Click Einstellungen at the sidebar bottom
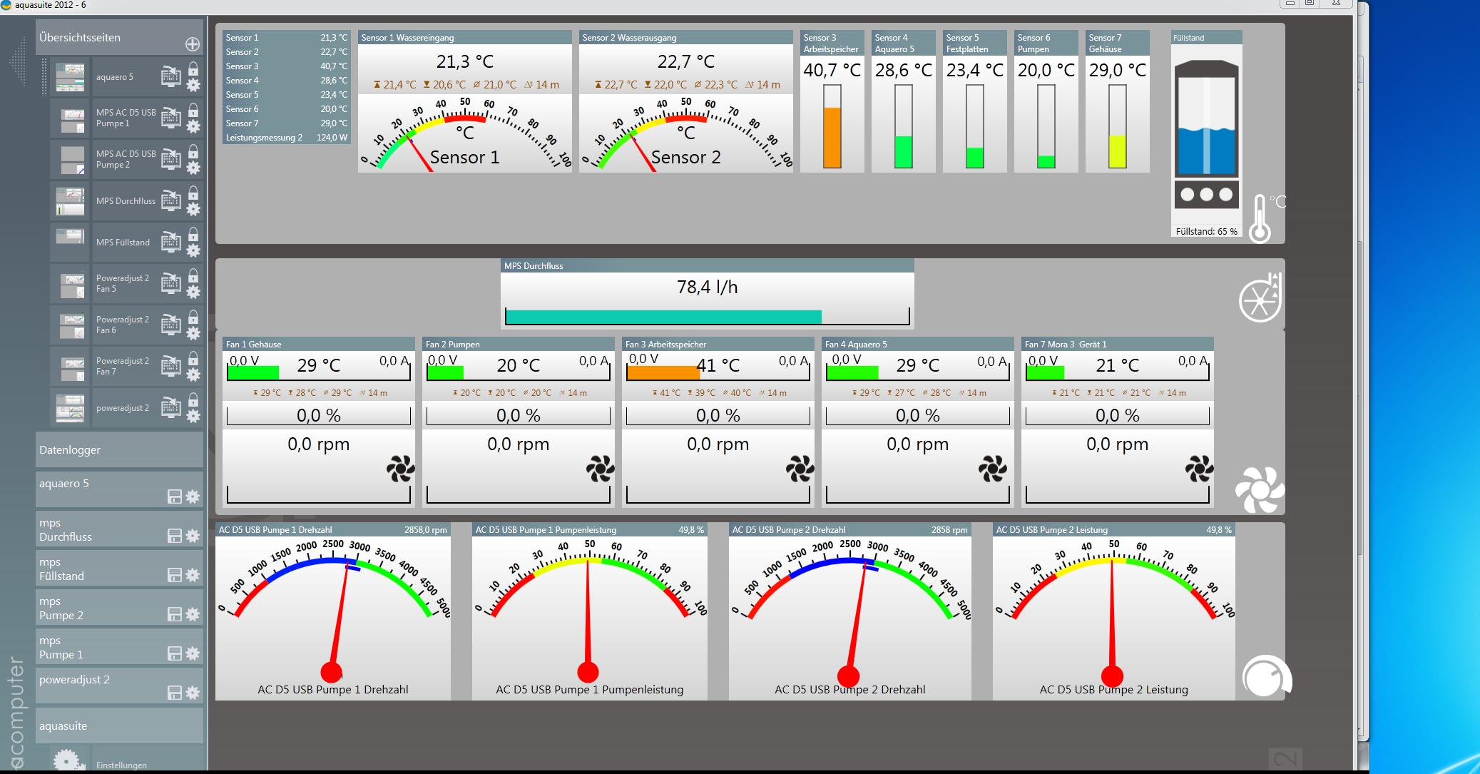The image size is (1480, 774). (121, 765)
